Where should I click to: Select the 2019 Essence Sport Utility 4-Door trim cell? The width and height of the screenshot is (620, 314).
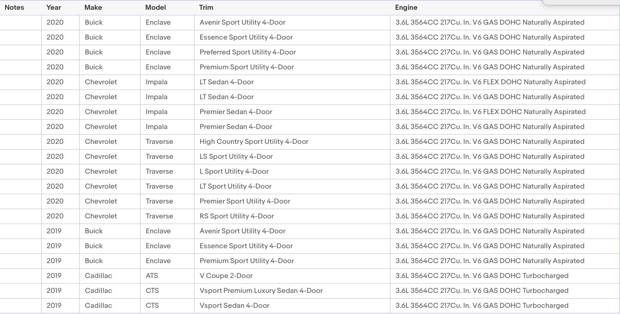click(x=292, y=246)
